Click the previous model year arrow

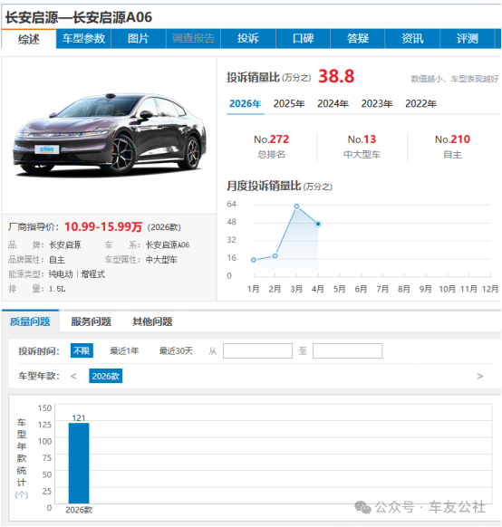tap(73, 376)
